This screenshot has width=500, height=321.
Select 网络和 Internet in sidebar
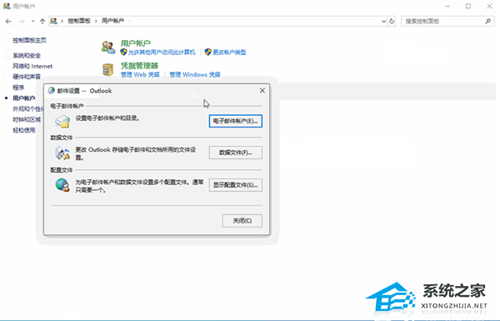(x=32, y=67)
